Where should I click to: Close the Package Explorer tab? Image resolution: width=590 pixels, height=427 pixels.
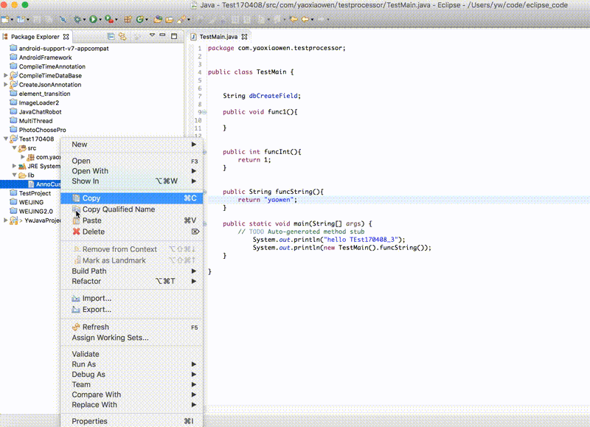pos(66,36)
